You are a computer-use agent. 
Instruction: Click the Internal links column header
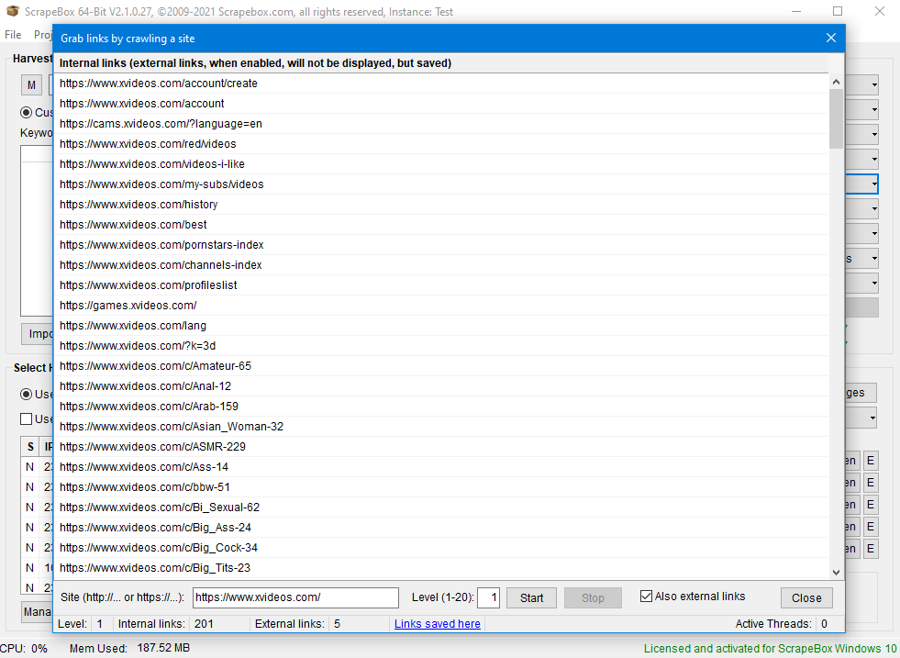[x=440, y=63]
